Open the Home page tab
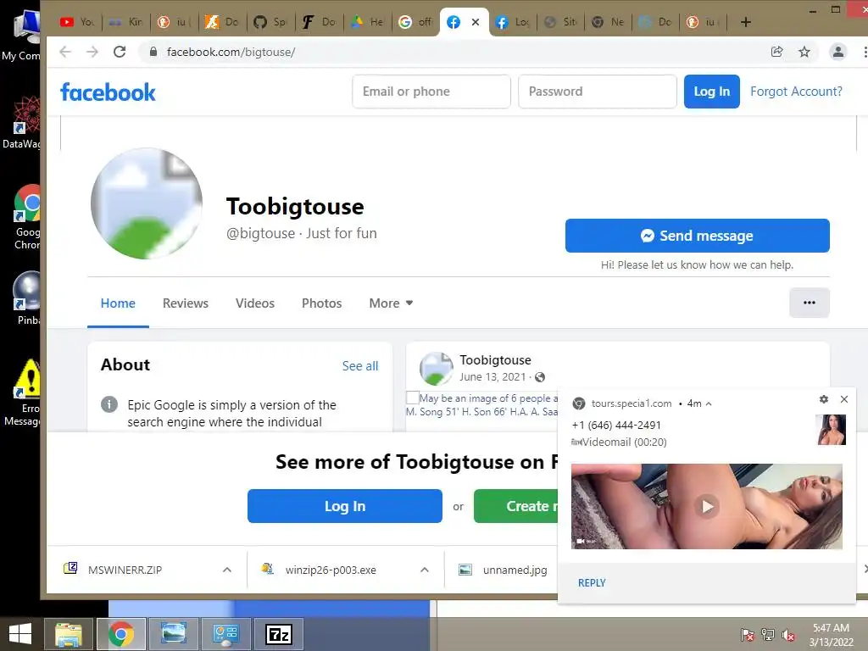868x651 pixels. [x=118, y=303]
